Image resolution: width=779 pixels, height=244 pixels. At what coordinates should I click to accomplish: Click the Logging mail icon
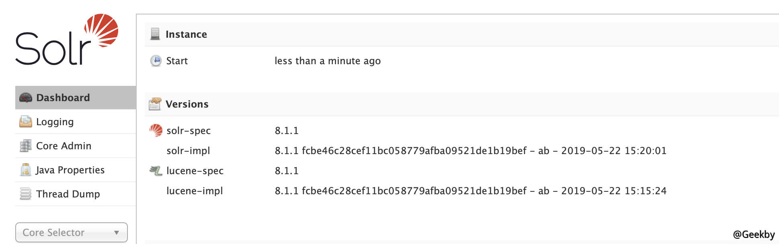pyautogui.click(x=25, y=122)
